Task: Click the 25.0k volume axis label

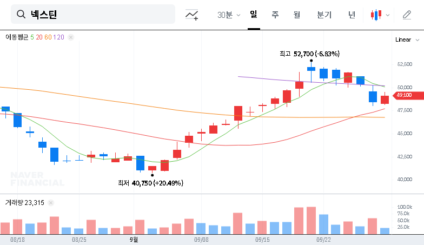Action: click(x=403, y=227)
